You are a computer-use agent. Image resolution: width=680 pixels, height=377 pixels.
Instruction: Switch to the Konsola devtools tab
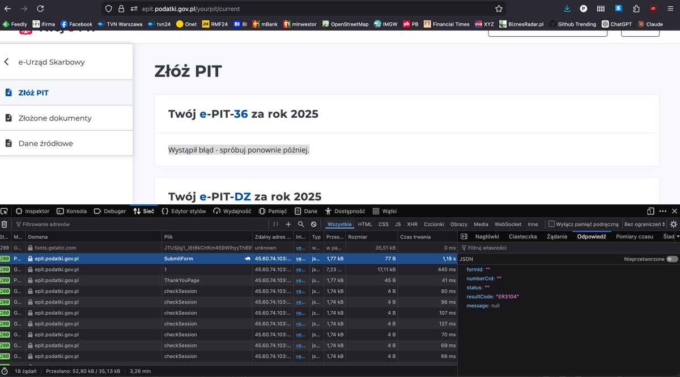click(71, 211)
